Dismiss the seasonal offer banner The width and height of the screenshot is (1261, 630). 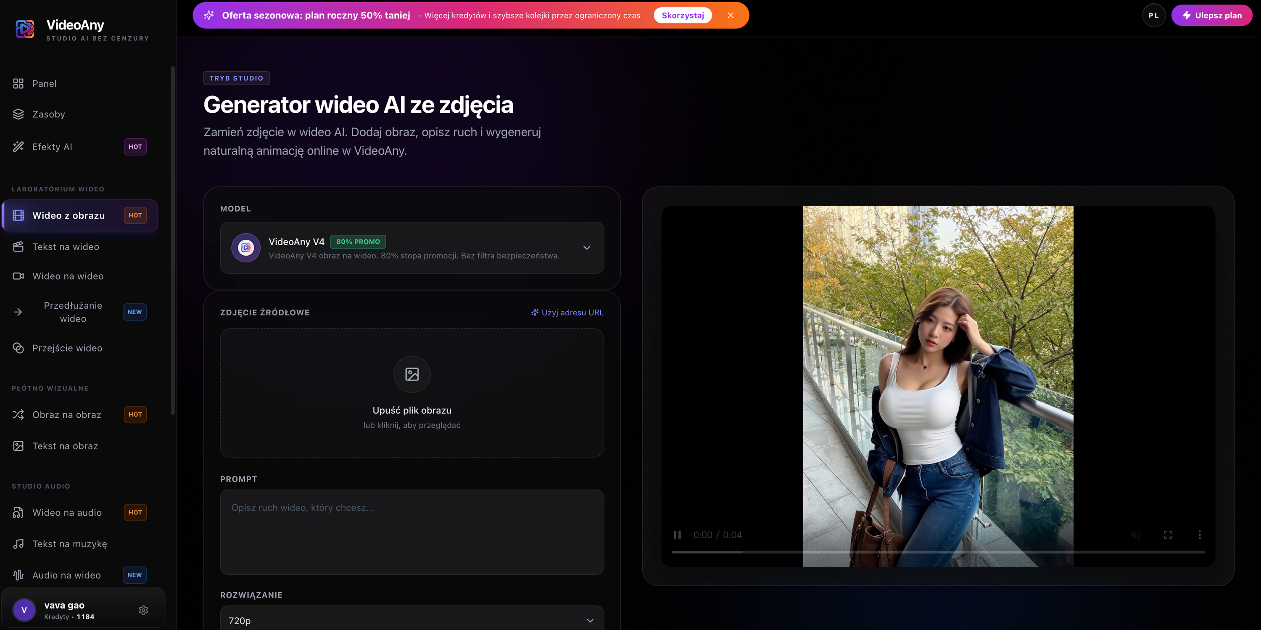[x=731, y=15]
